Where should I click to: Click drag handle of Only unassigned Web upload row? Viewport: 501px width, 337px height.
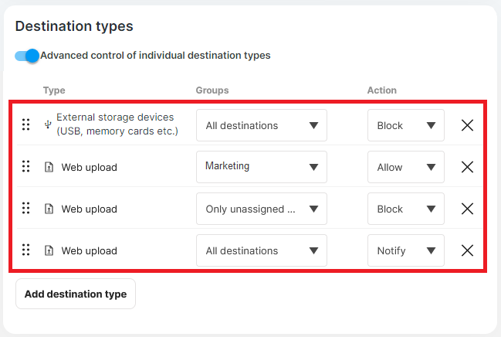click(26, 208)
